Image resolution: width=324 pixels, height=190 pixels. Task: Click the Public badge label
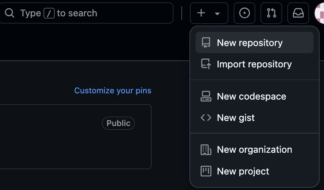pyautogui.click(x=118, y=123)
